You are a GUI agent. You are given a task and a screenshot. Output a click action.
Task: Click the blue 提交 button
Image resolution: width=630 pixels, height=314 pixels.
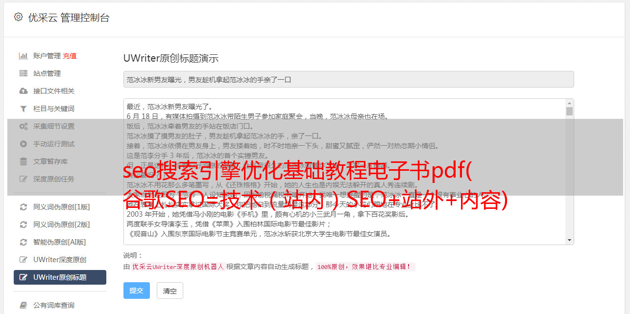[x=137, y=291]
